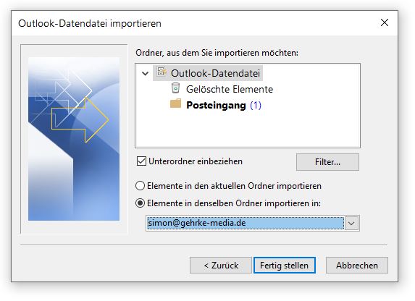Screen dimensions: 415x301
Task: Click the Outlook-Datendatei file icon
Action: point(162,72)
